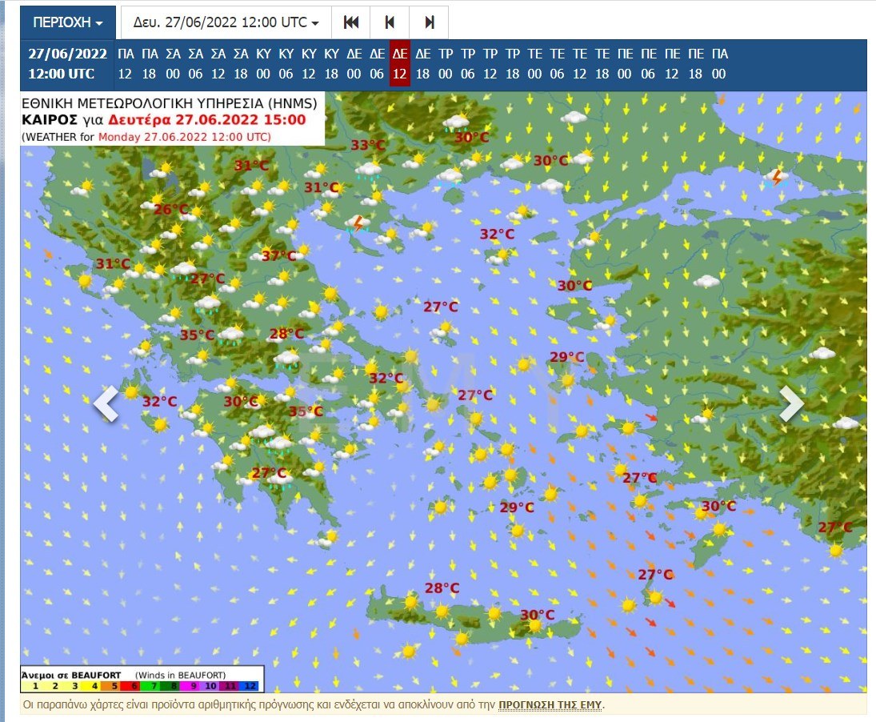The image size is (876, 722).
Task: Click Beaufort legend swatch number 6
Action: coord(134,686)
